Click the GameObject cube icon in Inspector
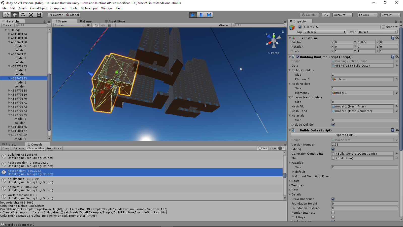This screenshot has height=227, width=403. tap(292, 28)
